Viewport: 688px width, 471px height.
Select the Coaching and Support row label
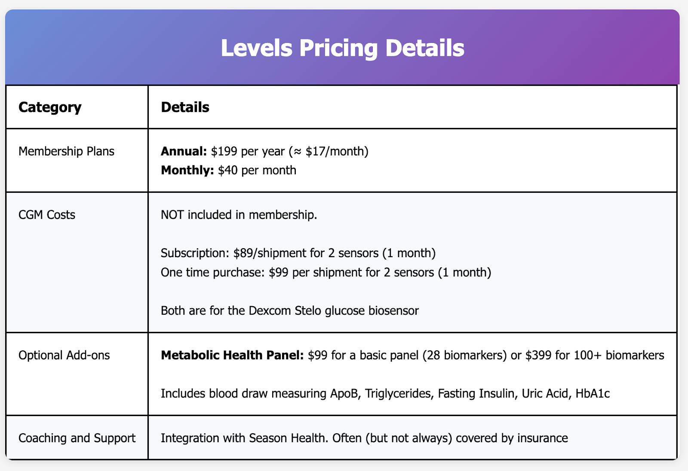[x=77, y=438]
